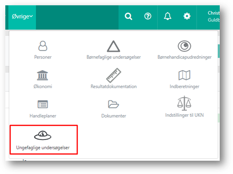Open settings gear icon

pyautogui.click(x=187, y=16)
